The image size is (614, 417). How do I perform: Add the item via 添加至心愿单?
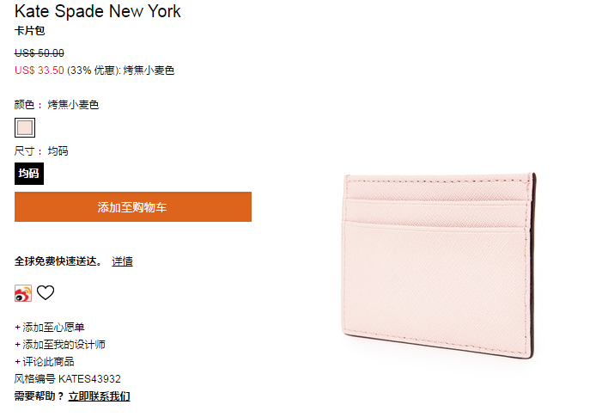point(49,328)
